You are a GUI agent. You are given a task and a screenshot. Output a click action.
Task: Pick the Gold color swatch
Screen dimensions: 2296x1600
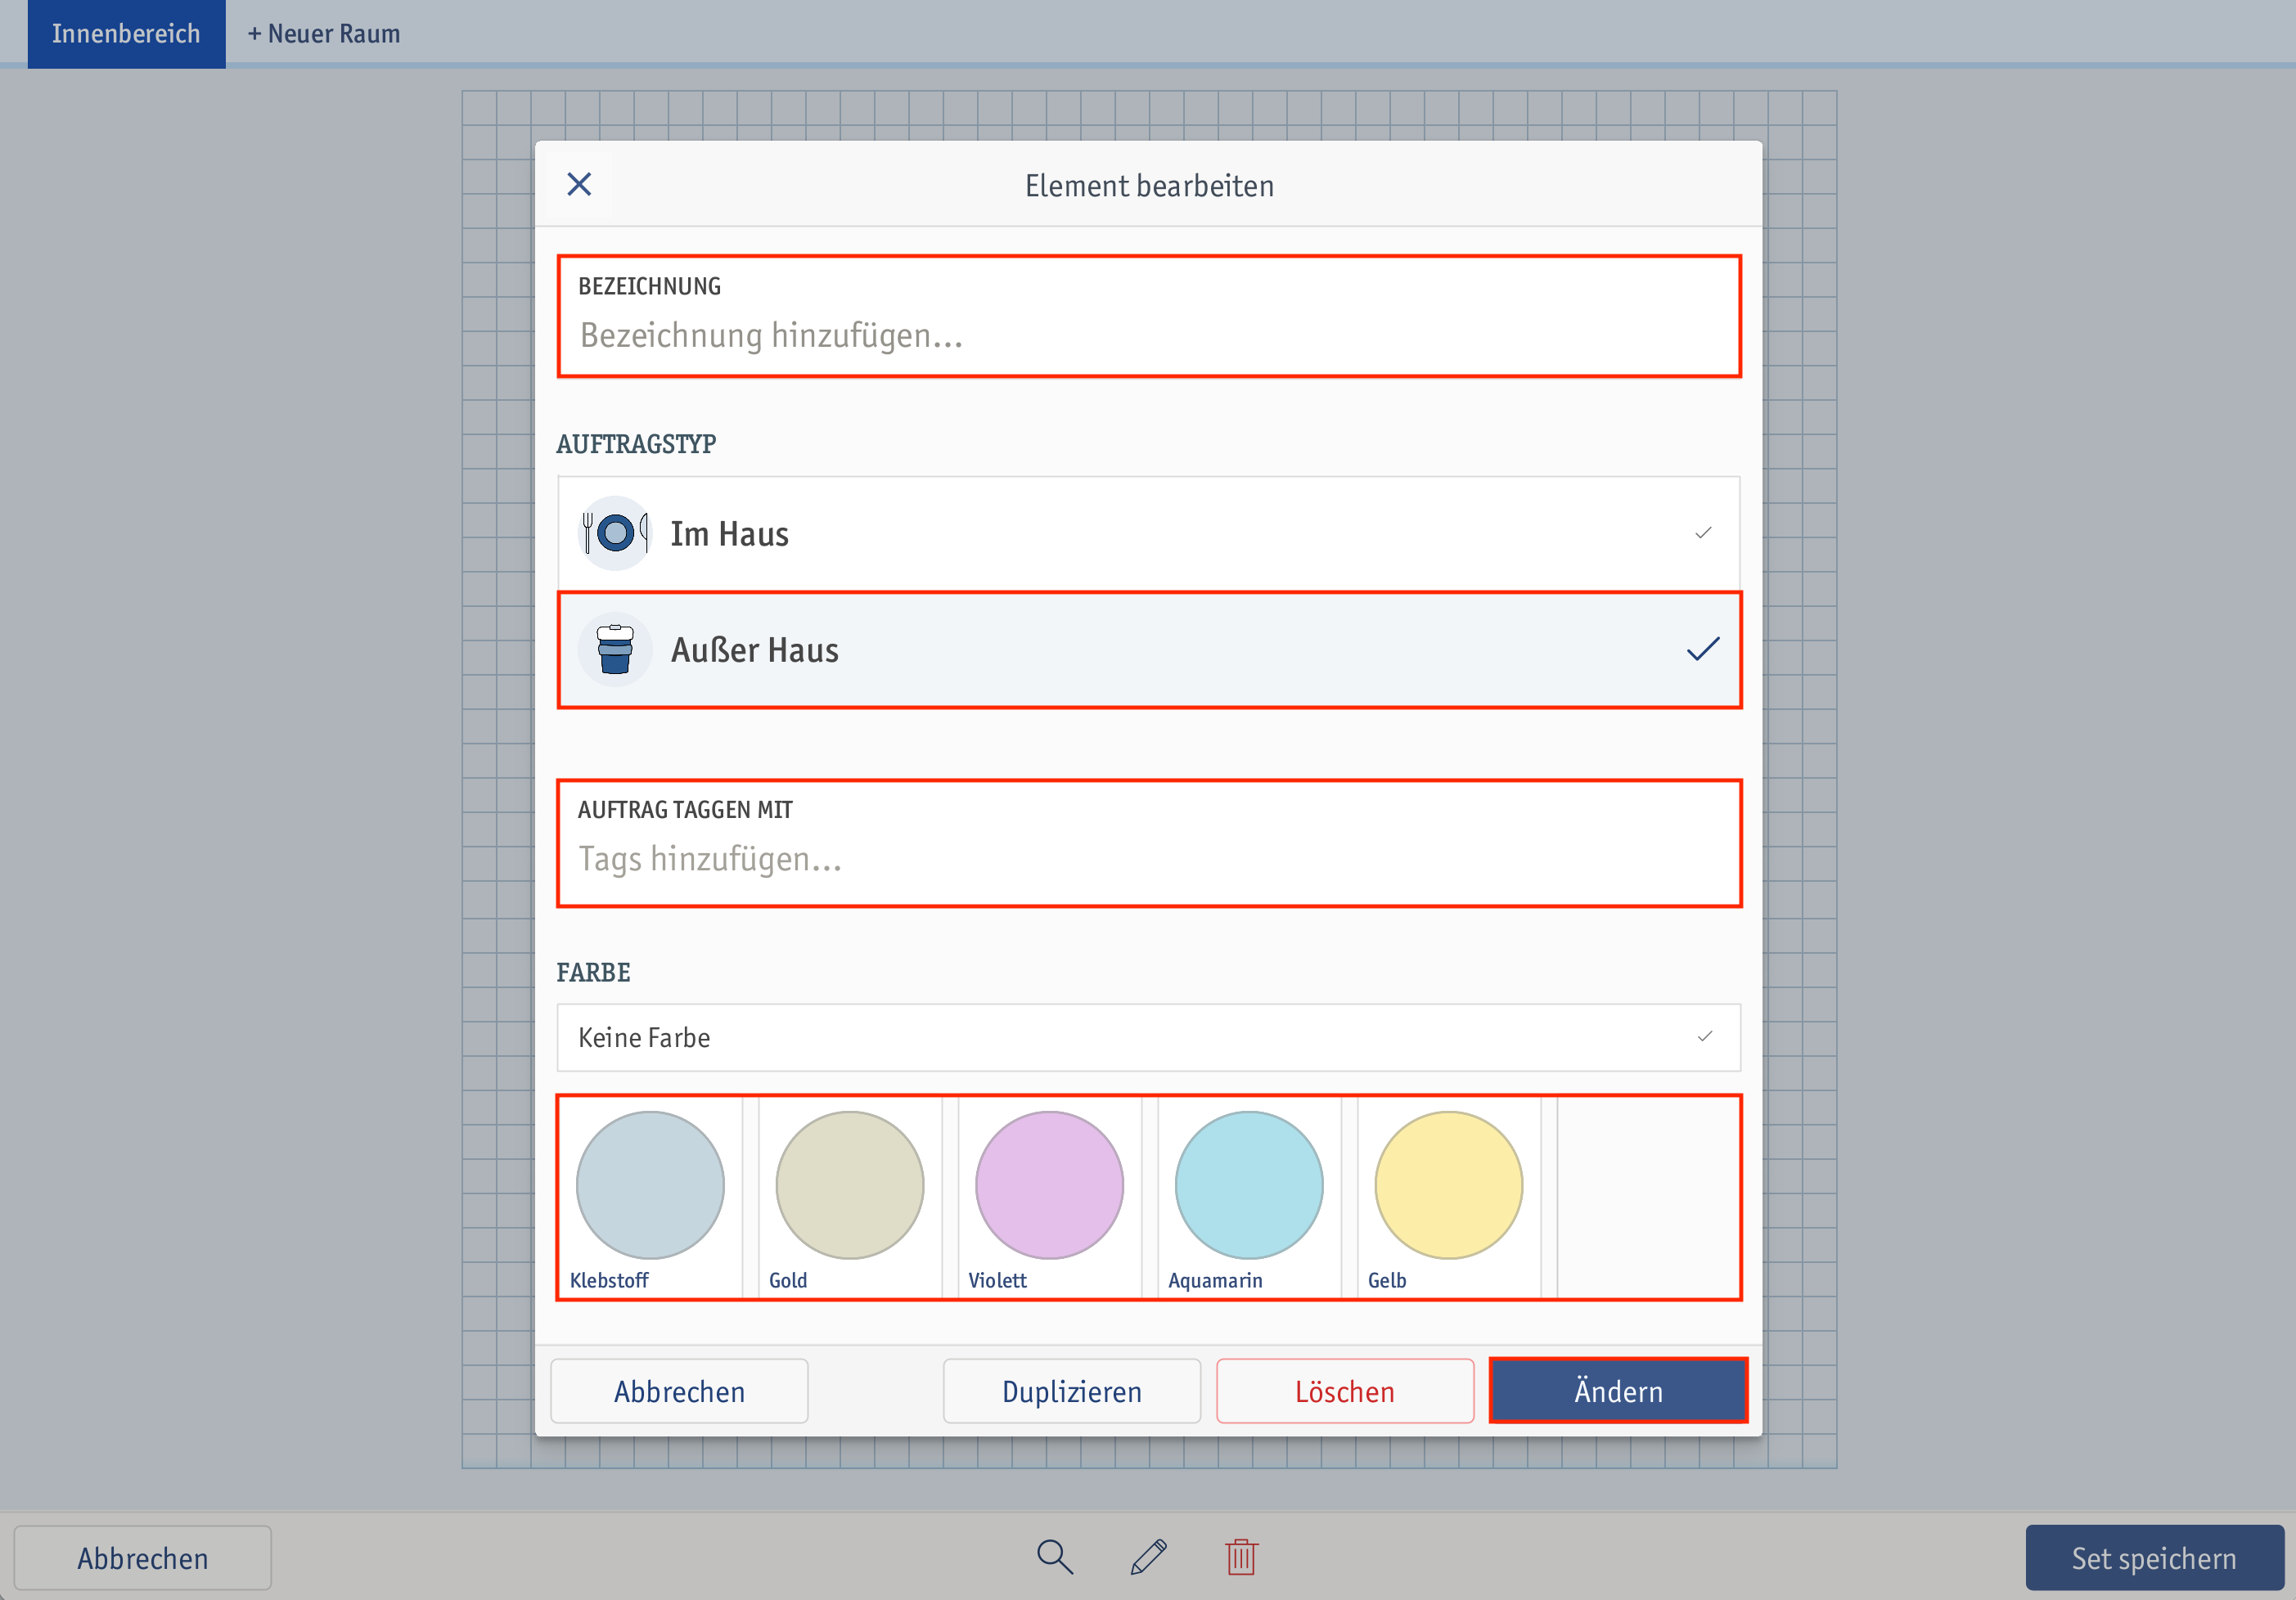849,1186
